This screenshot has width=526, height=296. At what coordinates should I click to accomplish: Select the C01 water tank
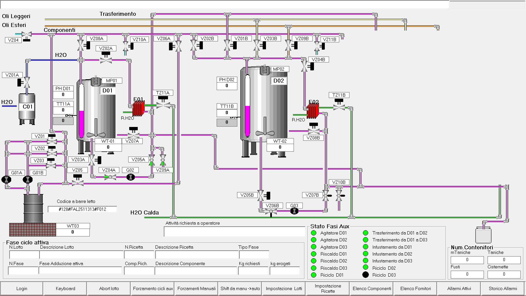coord(27,107)
